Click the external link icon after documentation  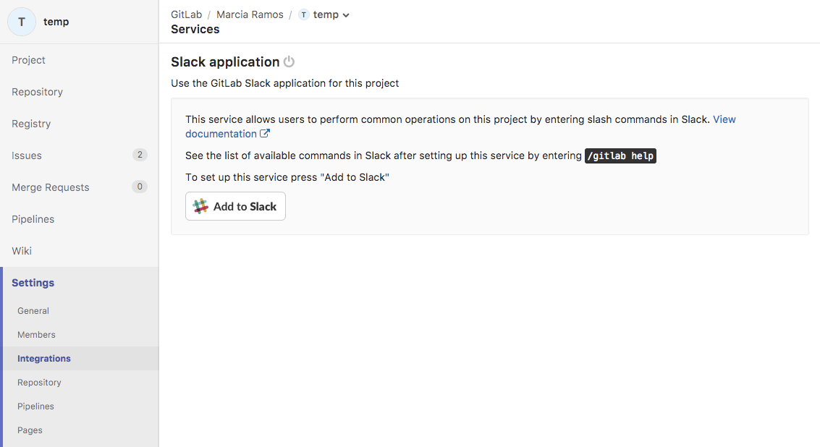click(265, 133)
